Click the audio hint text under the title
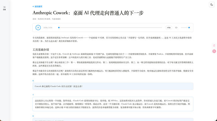 pyautogui.click(x=47, y=19)
